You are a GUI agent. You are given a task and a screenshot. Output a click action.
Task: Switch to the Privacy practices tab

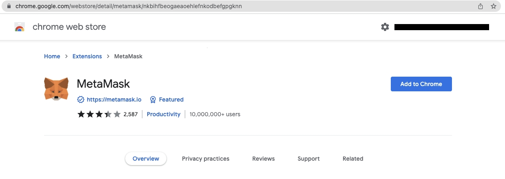point(206,159)
